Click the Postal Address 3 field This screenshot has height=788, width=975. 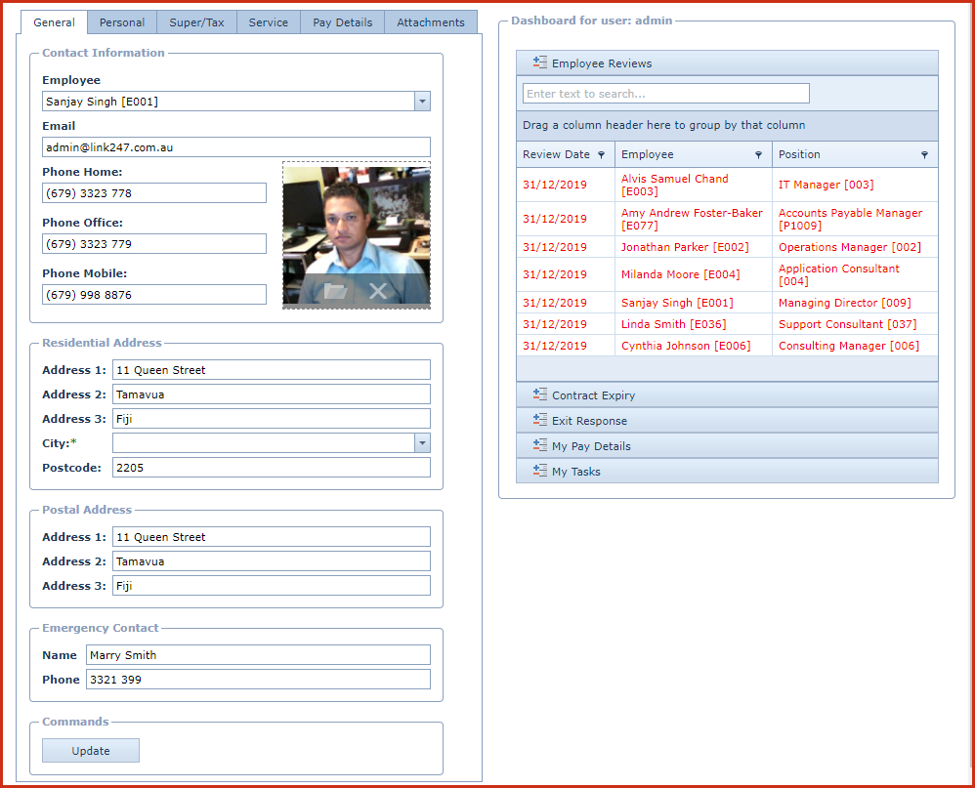click(x=272, y=586)
